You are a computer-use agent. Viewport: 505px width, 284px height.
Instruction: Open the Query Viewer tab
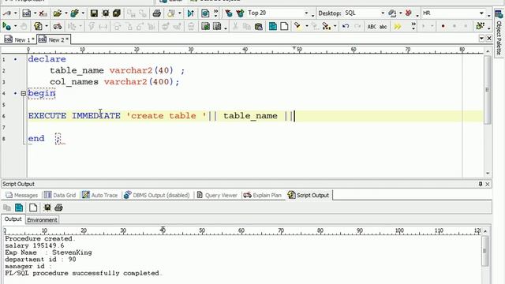coord(217,195)
